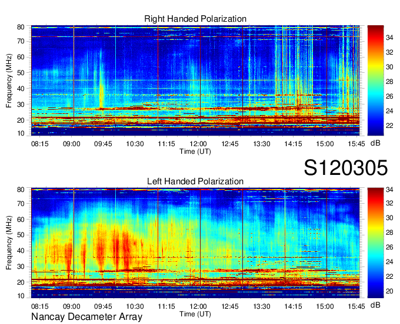Click the 20 MHz tick of Left Handed plot

point(21,282)
